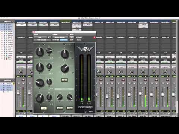Click second insert slot on Vox Mic channel
This screenshot has height=134, width=179.
coord(143,27)
